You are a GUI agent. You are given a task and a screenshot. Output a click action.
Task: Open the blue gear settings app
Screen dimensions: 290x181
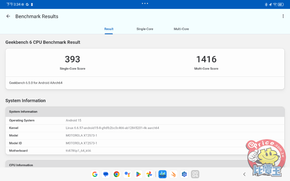click(184, 174)
